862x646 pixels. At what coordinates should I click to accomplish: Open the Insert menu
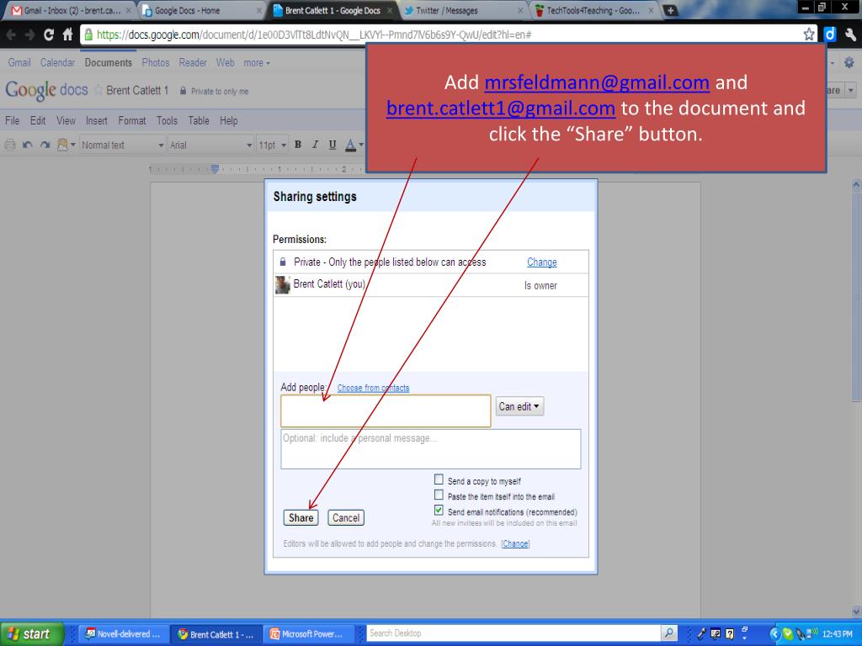(x=97, y=120)
